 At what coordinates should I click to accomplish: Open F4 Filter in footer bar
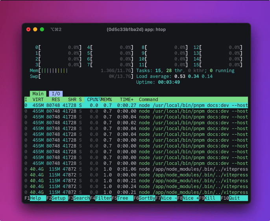[x=101, y=198]
